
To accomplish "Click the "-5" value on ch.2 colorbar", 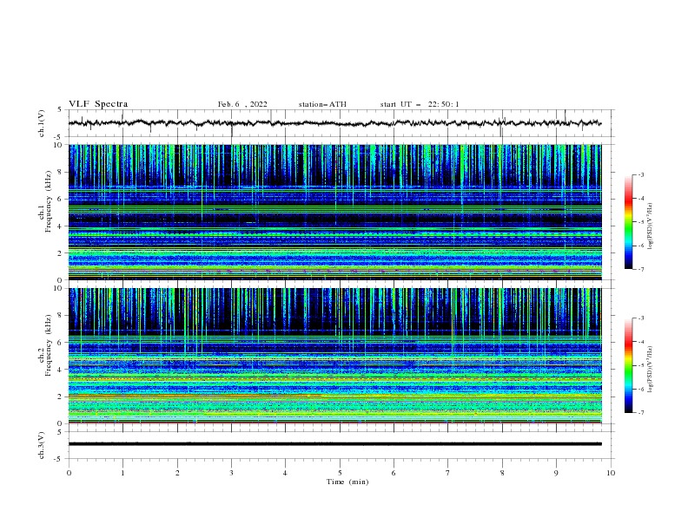I will [641, 365].
